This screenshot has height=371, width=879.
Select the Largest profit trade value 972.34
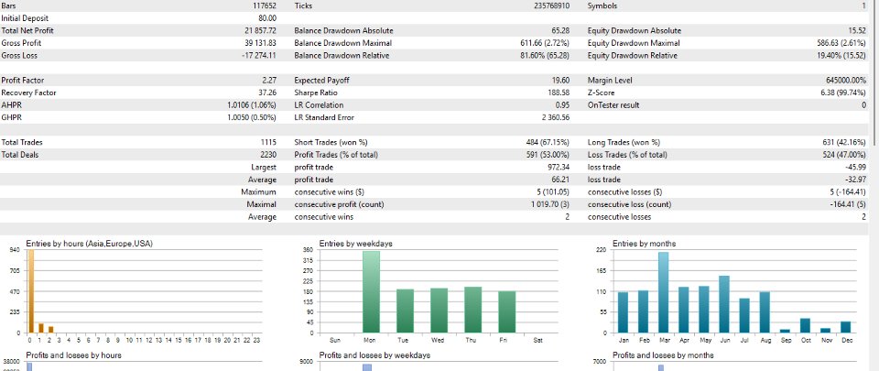[x=559, y=167]
